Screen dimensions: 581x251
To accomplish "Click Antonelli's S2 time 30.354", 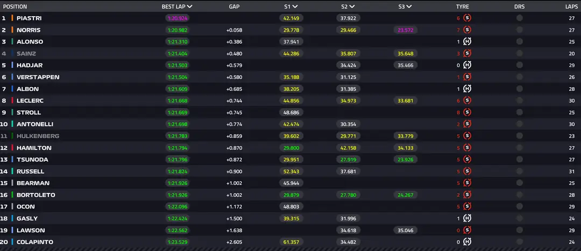I will point(348,124).
